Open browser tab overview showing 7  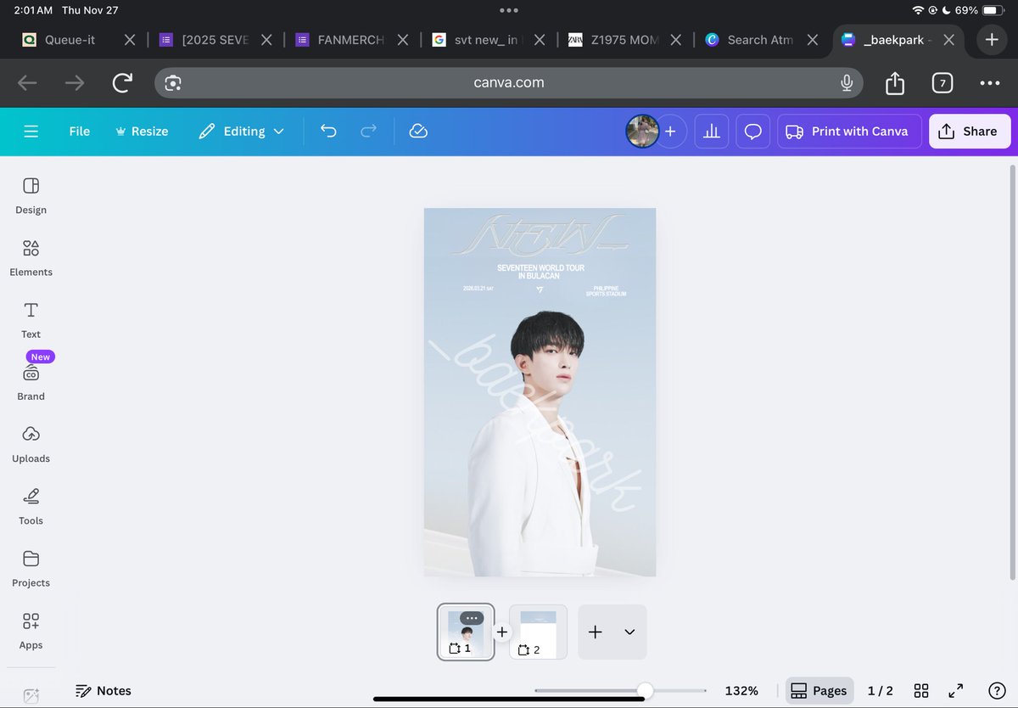click(942, 82)
